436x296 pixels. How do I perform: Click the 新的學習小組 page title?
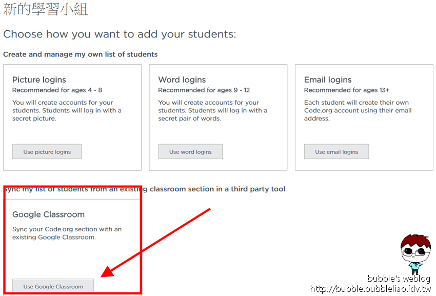coord(45,9)
